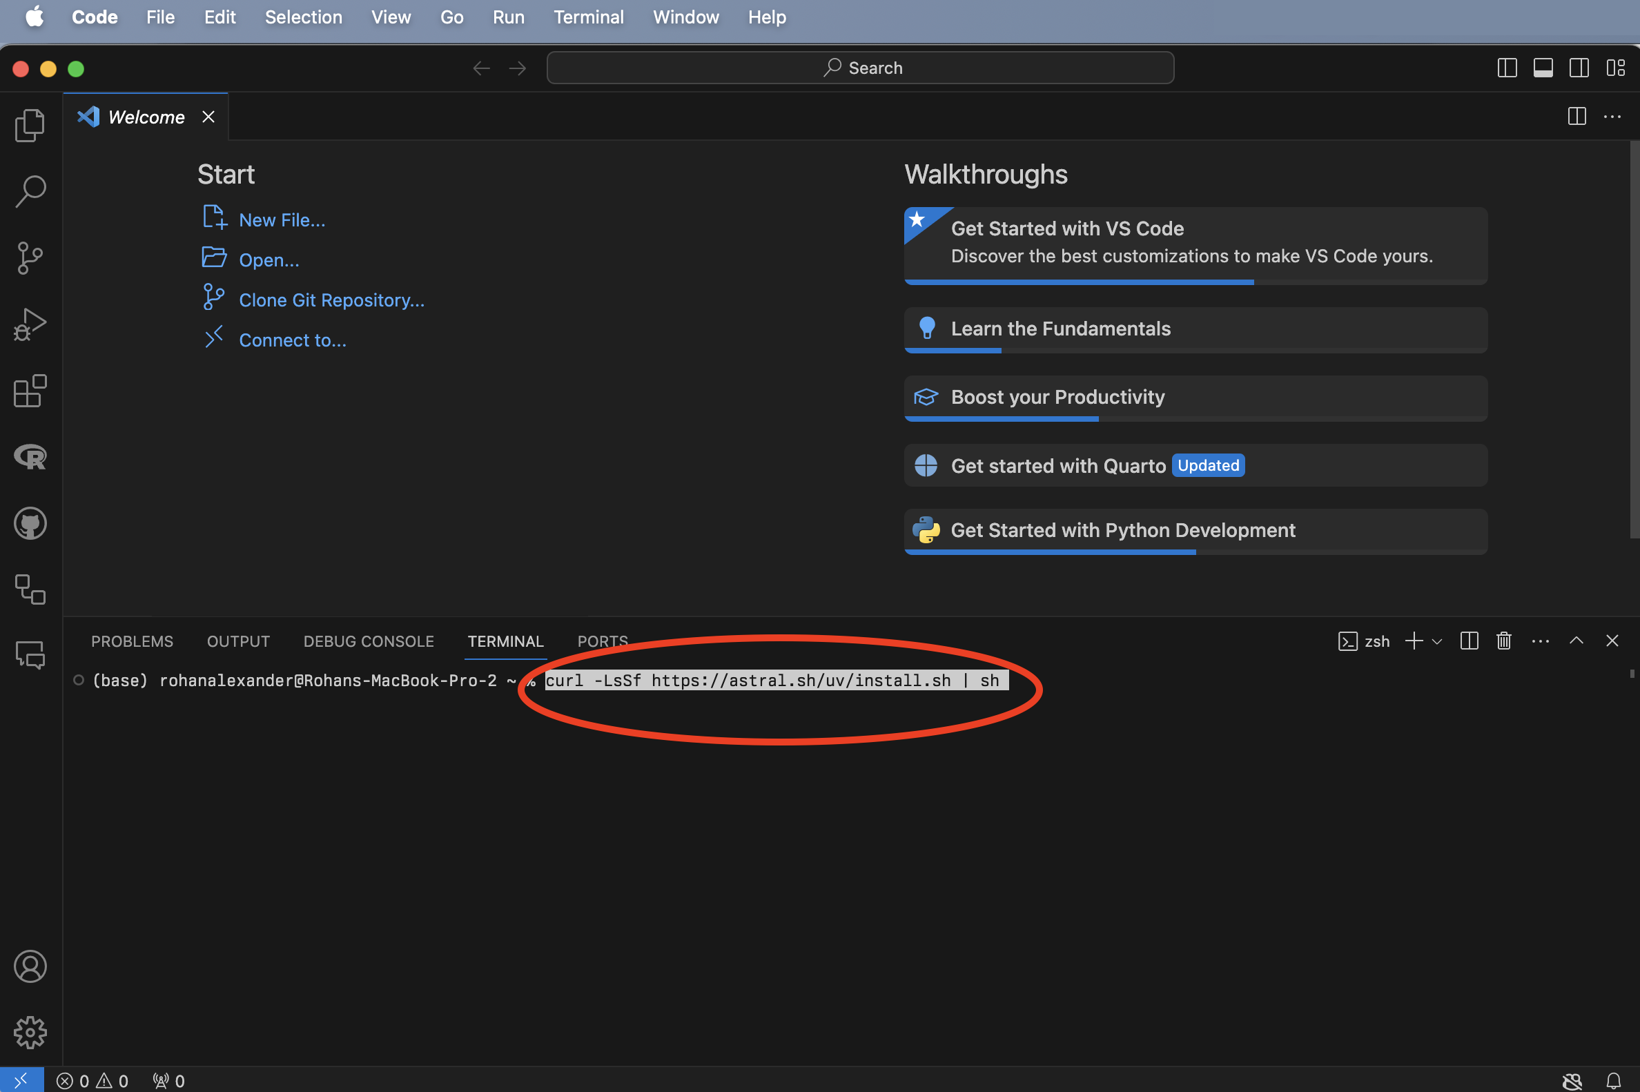The height and width of the screenshot is (1092, 1640).
Task: Toggle Secondary Side Bar layout button
Action: [x=1579, y=68]
